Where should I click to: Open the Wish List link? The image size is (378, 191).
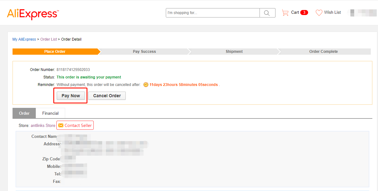(333, 13)
